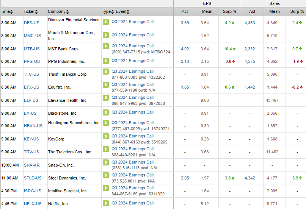Click Huntington Bancshares company name
The width and height of the screenshot is (306, 209).
(74, 123)
